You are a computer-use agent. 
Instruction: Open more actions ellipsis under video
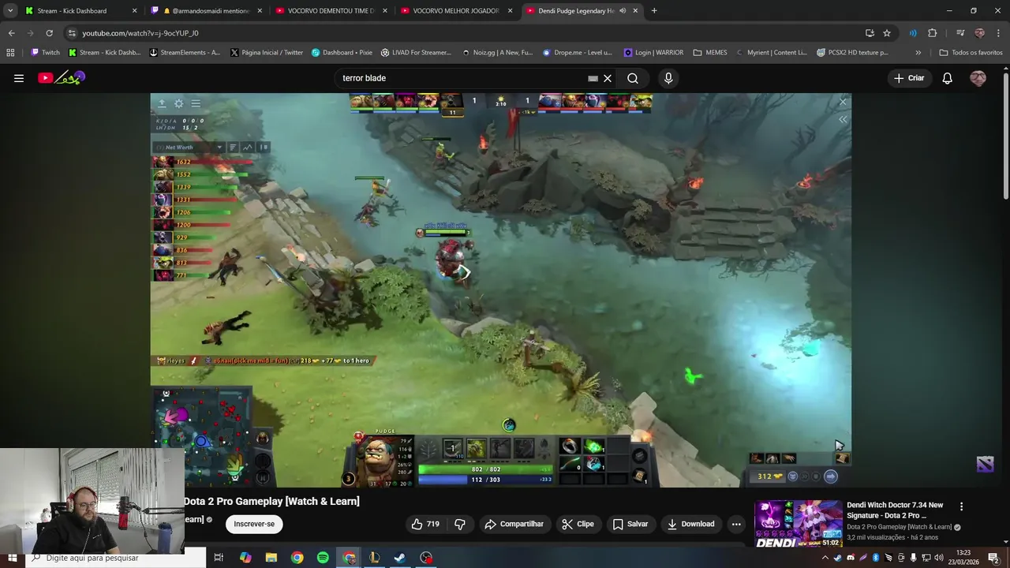tap(736, 524)
